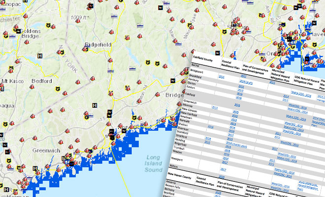Image resolution: width=325 pixels, height=197 pixels.
Task: Click the black emergency icon left of Bridge label
Action: click(x=172, y=81)
